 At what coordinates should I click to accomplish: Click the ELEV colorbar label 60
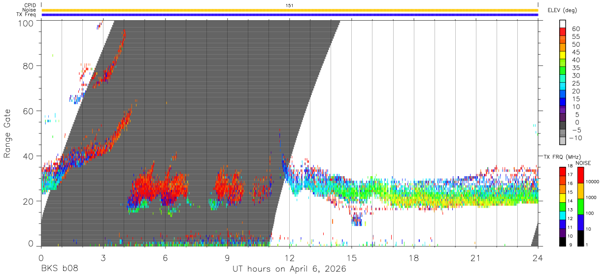575,29
